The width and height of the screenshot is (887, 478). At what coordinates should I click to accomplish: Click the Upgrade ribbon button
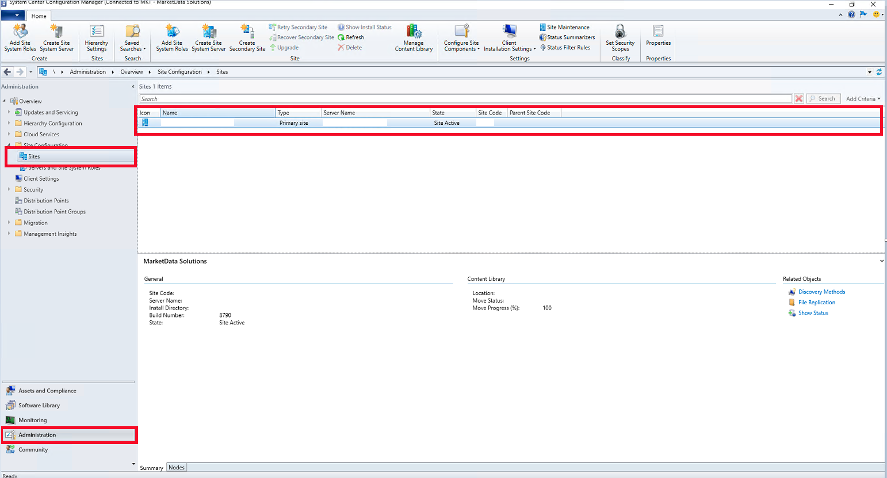pos(284,48)
